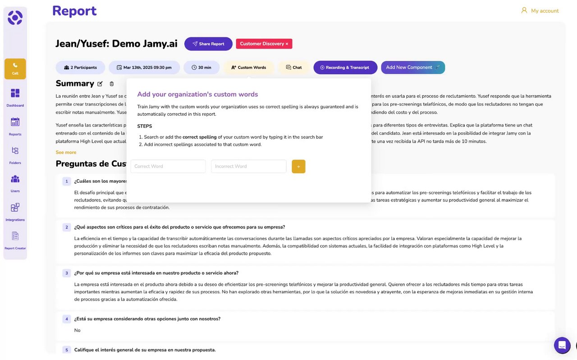Click the number 5 question badge
577x360 pixels.
pos(67,350)
